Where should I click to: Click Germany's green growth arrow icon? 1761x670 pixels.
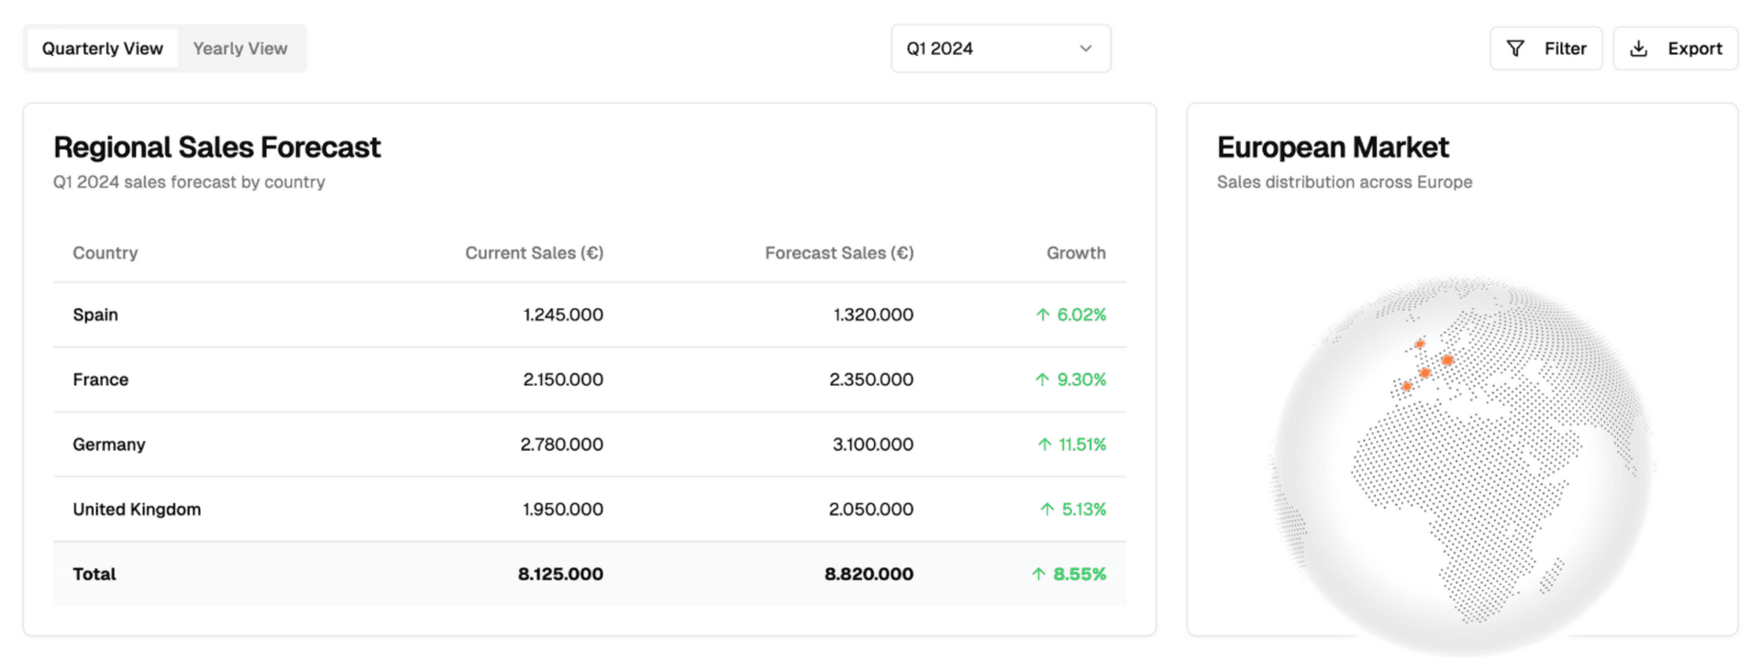(1044, 445)
